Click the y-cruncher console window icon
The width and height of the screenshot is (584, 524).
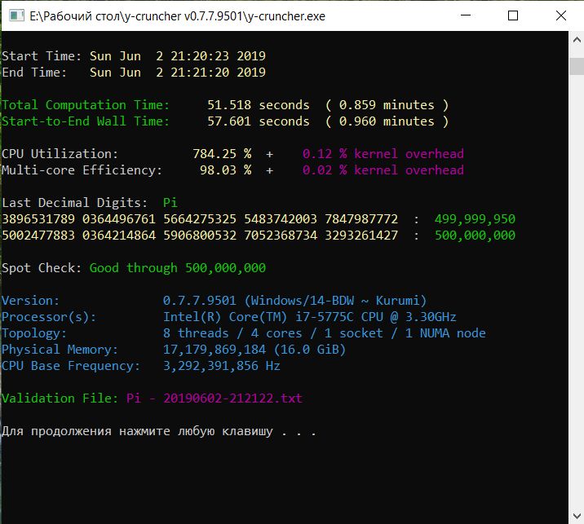coord(15,15)
